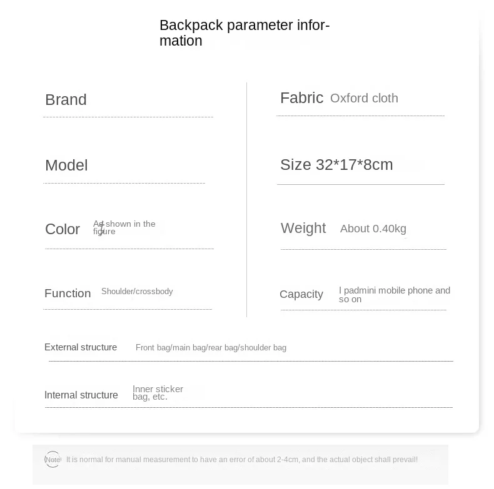This screenshot has width=494, height=489.
Task: Click the Color label
Action: pyautogui.click(x=63, y=229)
